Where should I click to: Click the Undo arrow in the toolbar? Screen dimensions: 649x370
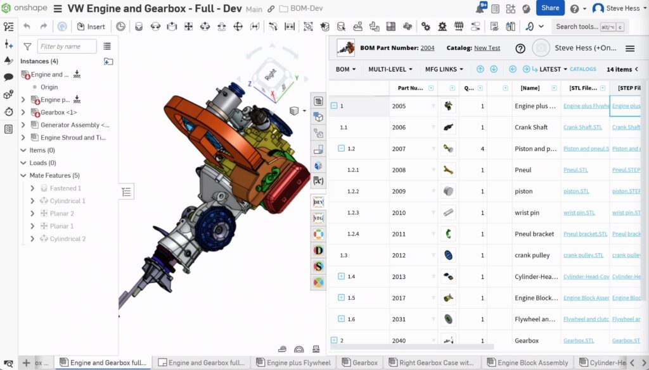click(27, 27)
